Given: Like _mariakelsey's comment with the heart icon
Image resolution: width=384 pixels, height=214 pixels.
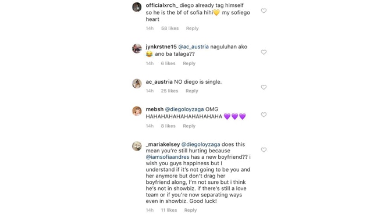Looking at the screenshot, I should (264, 150).
